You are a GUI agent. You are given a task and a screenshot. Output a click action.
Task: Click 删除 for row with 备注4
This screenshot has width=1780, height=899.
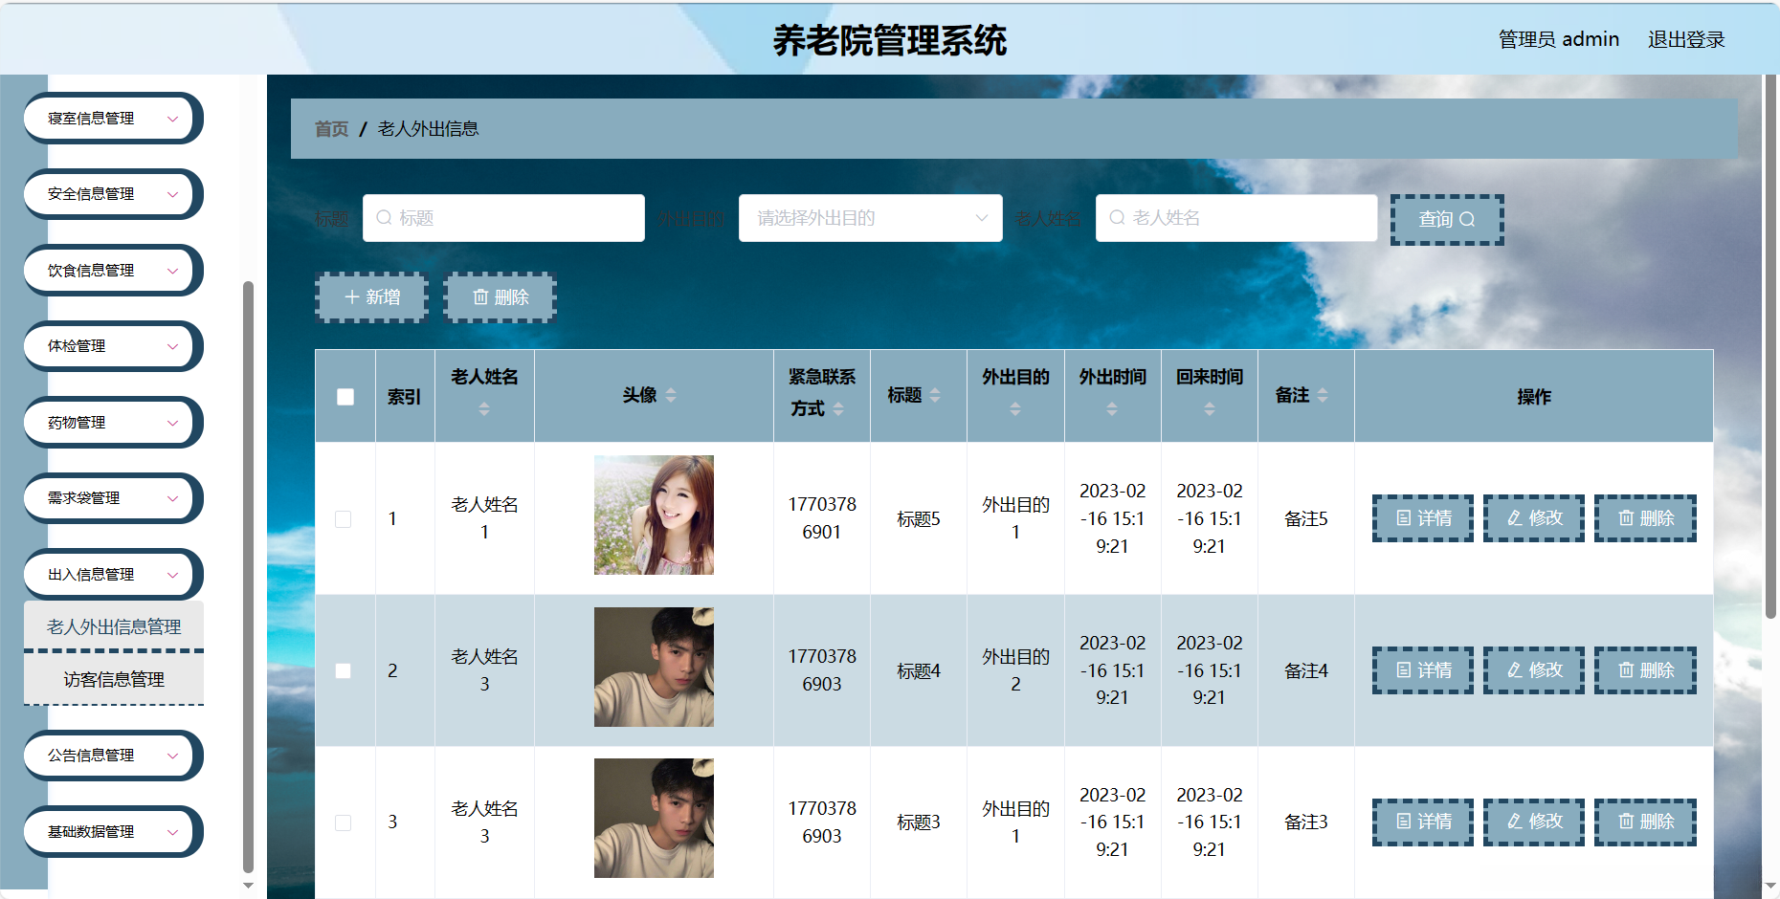[x=1645, y=670]
